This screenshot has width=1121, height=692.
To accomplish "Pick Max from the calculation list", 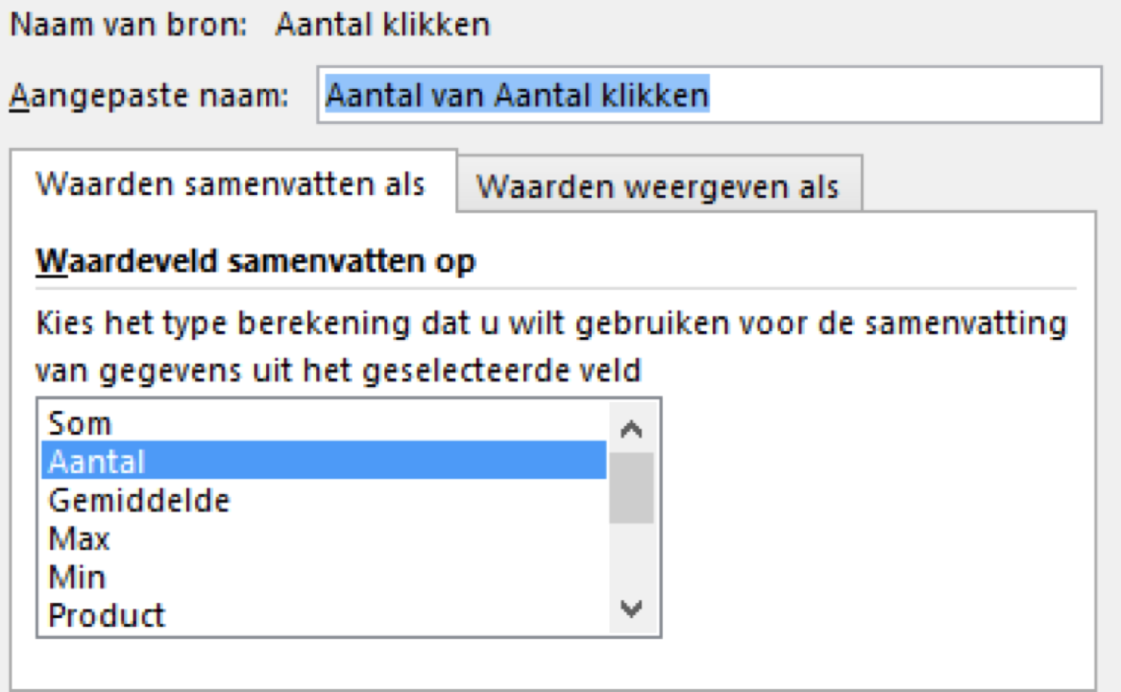I will [78, 539].
